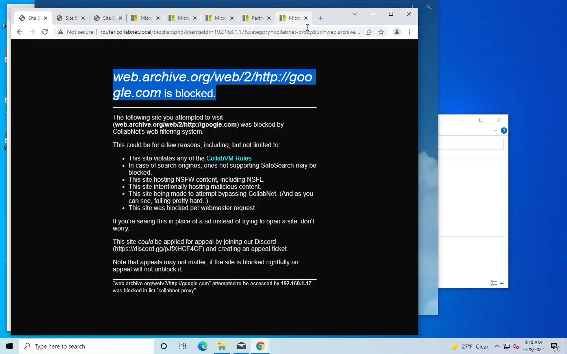Viewport: 567px width, 354px height.
Task: Switch background window to large icons view
Action: (x=502, y=283)
